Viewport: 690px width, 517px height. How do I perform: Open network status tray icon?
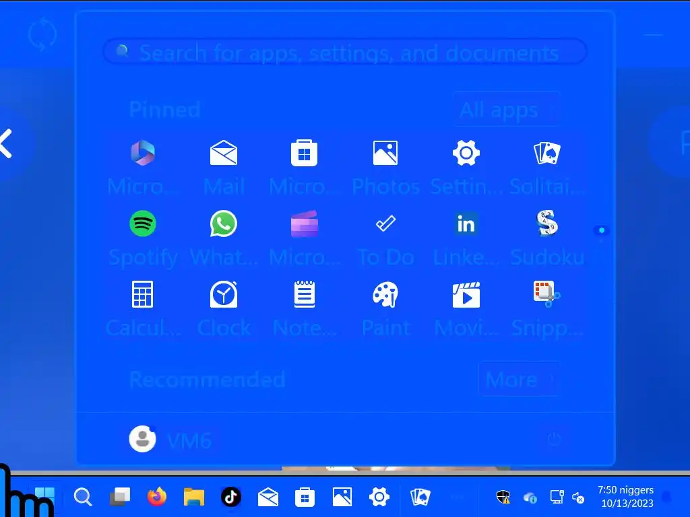[557, 497]
